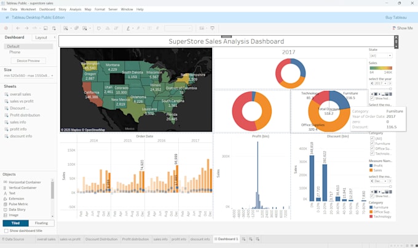Screen dimensions: 418x248
Task: Click the Clear Sheet toolbar icon
Action: coord(85,28)
